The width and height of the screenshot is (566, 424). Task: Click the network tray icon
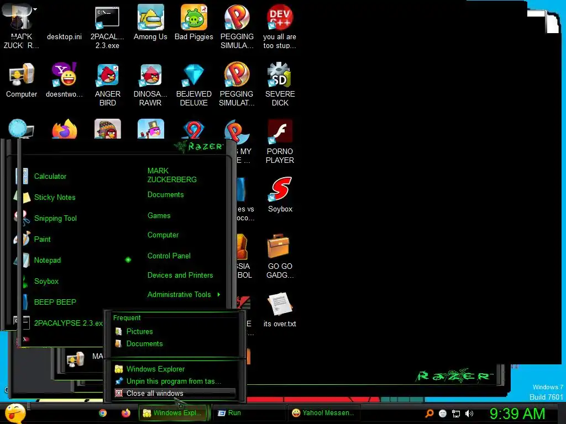456,414
